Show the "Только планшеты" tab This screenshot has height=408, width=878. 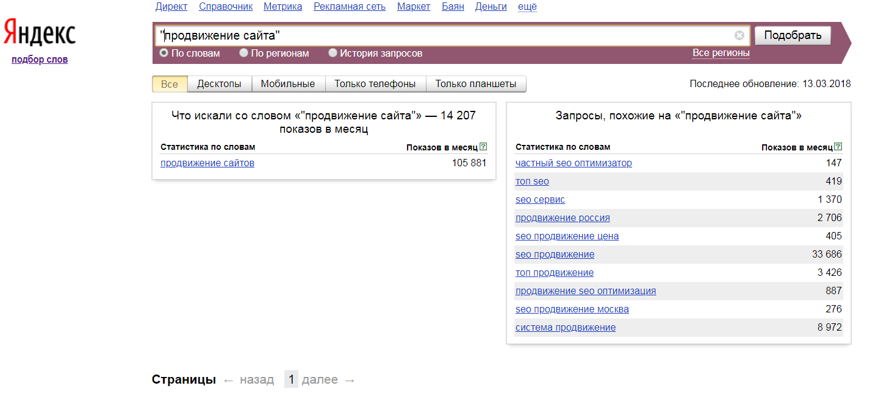pos(475,84)
